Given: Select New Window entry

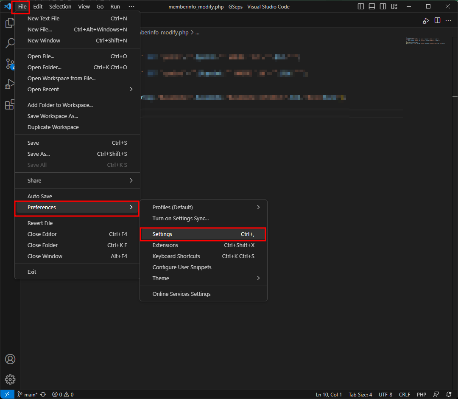Looking at the screenshot, I should pos(77,40).
